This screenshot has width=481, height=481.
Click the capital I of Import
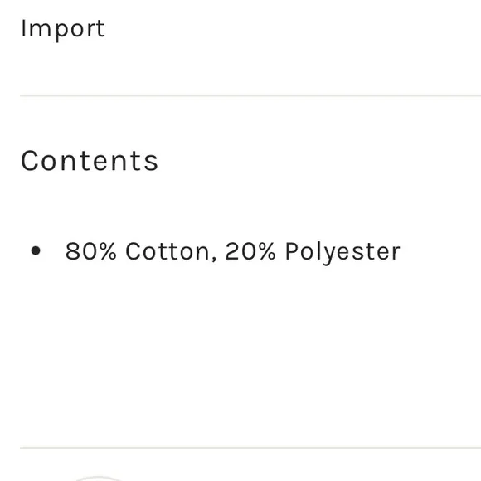click(23, 28)
